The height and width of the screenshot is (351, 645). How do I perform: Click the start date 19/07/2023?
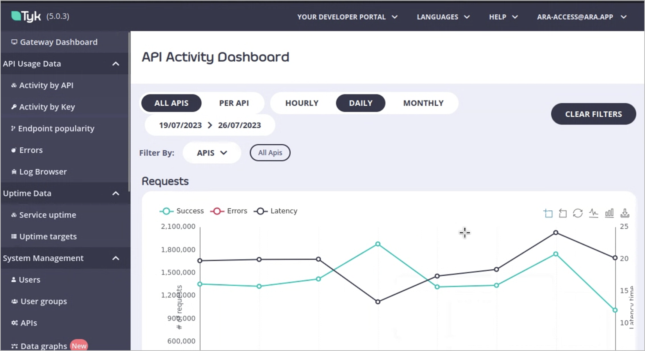tap(180, 125)
